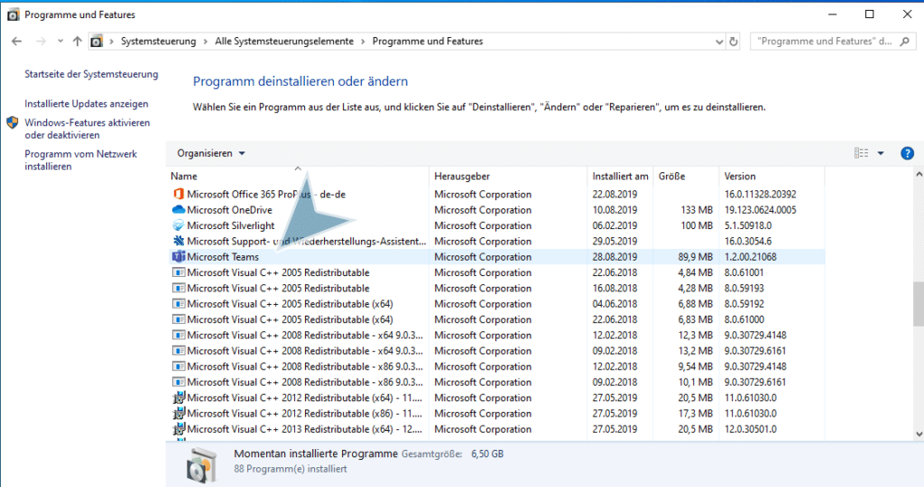The width and height of the screenshot is (924, 487).
Task: Go up one level with the Up arrow
Action: pyautogui.click(x=78, y=41)
